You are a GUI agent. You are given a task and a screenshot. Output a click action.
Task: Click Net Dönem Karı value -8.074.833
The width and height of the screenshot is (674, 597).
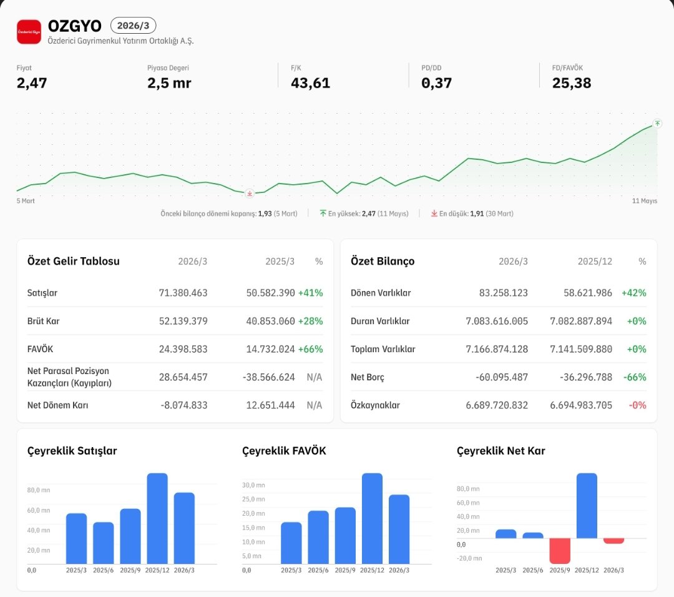(x=184, y=405)
